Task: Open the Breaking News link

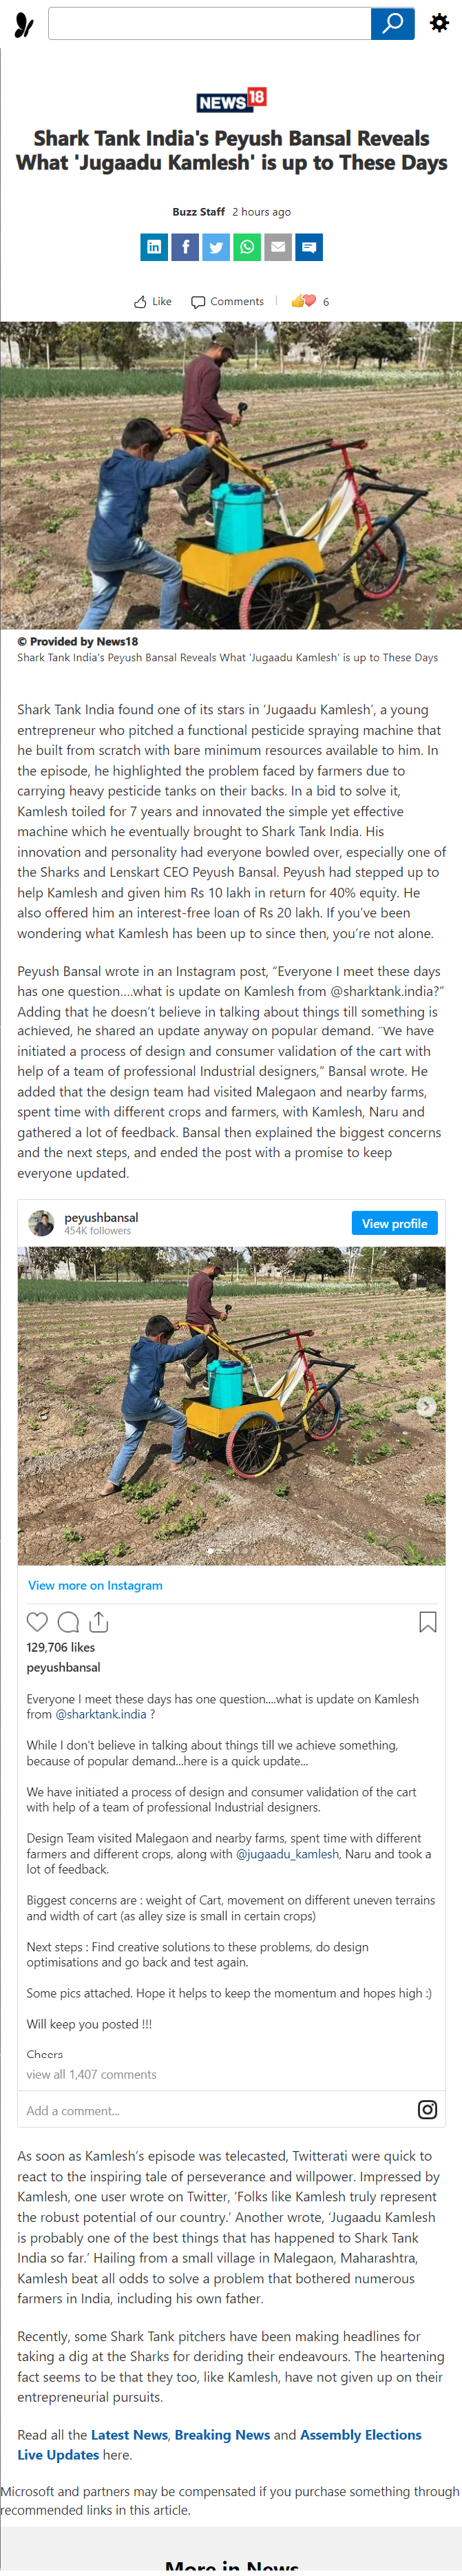Action: click(222, 2434)
